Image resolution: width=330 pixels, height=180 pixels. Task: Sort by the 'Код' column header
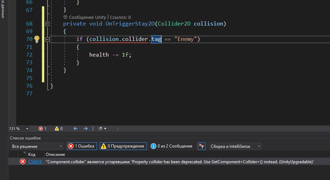point(32,154)
